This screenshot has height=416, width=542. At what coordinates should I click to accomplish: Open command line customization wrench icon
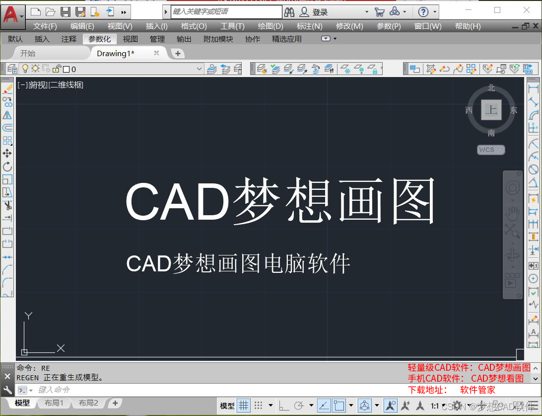(7, 390)
